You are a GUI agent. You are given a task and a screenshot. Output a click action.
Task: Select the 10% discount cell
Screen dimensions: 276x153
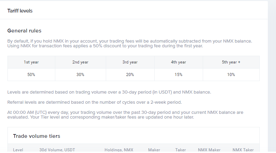[x=231, y=75]
